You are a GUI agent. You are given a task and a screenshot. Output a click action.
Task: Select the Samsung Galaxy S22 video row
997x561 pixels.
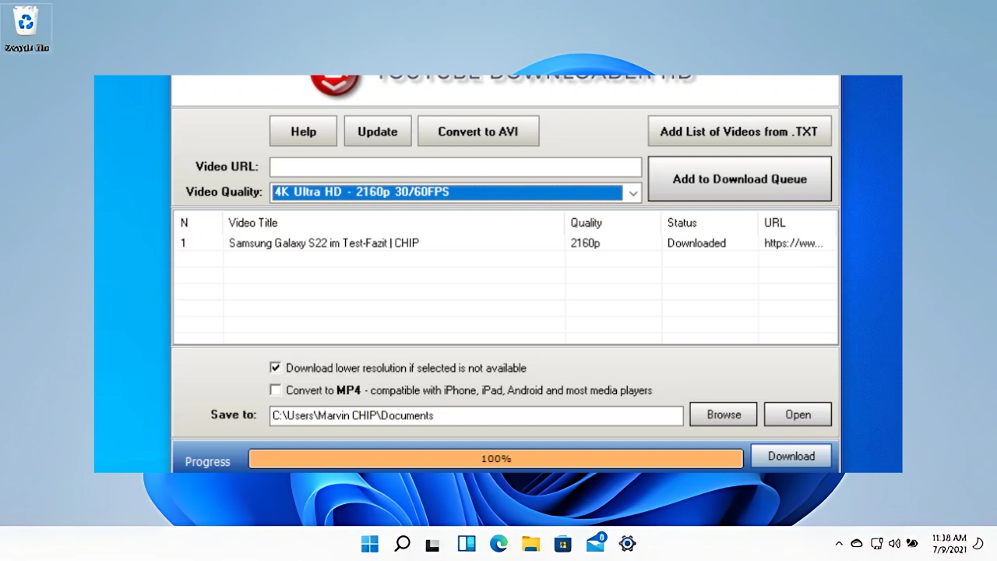(x=506, y=243)
